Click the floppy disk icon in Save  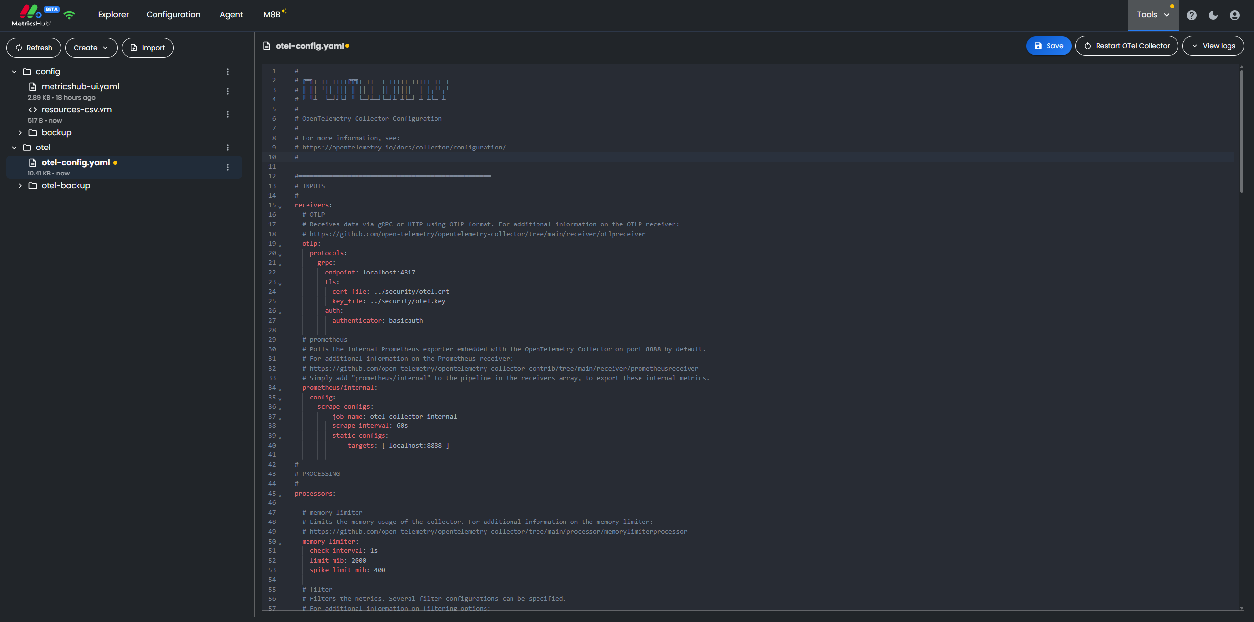point(1038,46)
